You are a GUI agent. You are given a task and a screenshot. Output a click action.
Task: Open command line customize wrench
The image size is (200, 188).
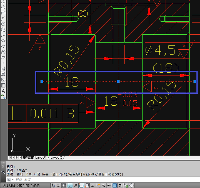point(3,172)
